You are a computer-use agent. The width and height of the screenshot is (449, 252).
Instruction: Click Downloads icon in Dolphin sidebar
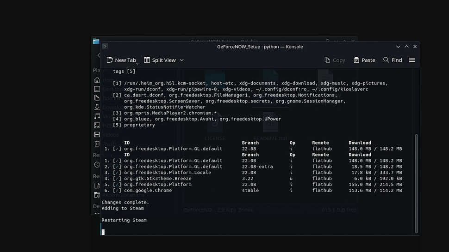[x=97, y=107]
